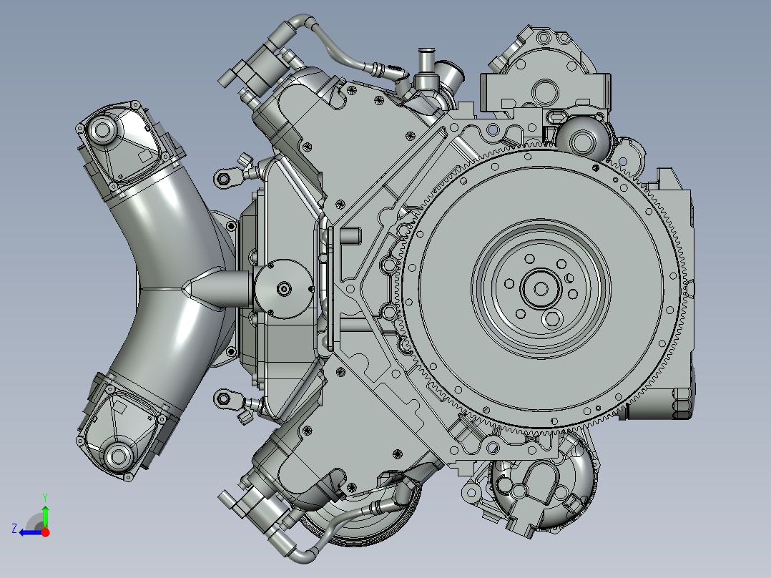The width and height of the screenshot is (771, 578).
Task: Click the green Y axis arrow of the triad
Action: point(45,517)
